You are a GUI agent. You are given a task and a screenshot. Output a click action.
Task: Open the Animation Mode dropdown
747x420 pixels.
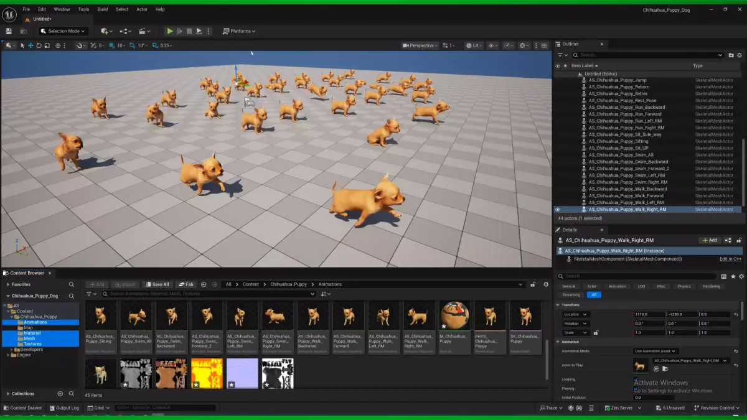pos(656,351)
